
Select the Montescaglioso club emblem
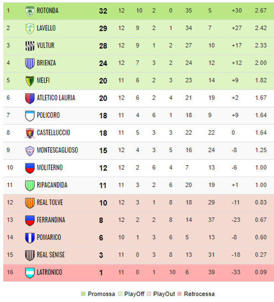coord(30,151)
